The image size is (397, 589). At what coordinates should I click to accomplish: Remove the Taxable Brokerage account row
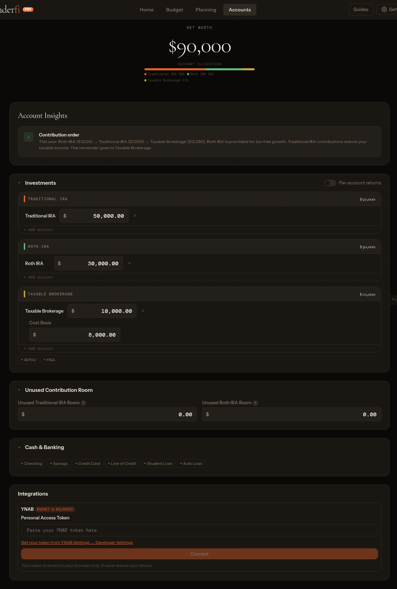[143, 311]
